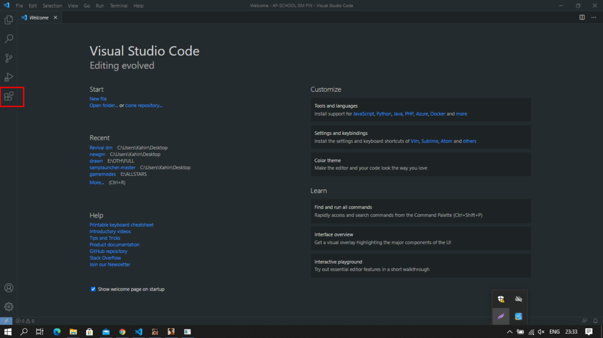
Task: Click the feedback icon in status bar
Action: pyautogui.click(x=584, y=321)
